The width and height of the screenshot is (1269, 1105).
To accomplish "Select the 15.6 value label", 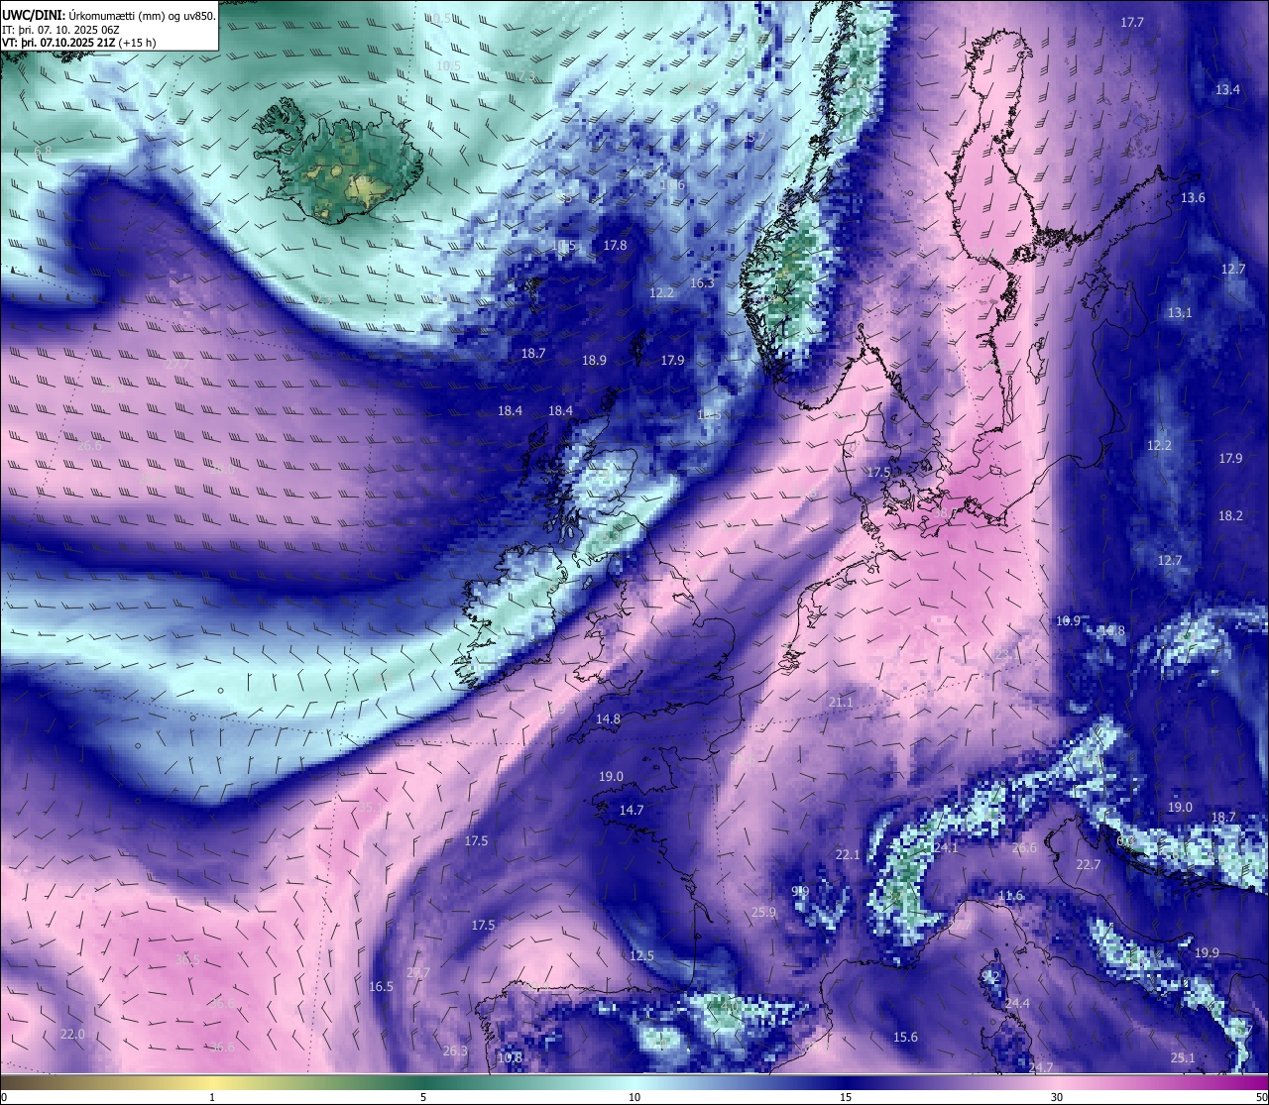I will 905,1037.
